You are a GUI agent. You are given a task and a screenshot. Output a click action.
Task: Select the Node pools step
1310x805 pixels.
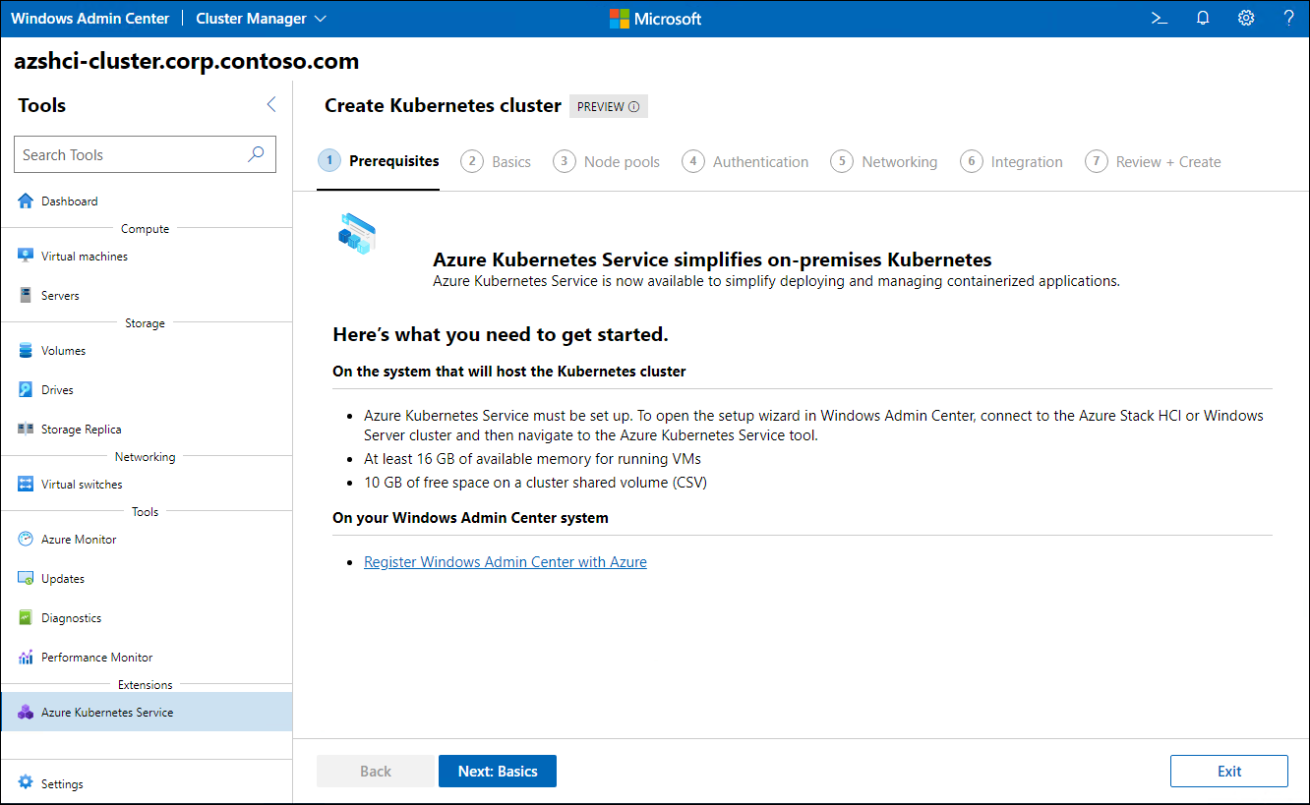click(607, 161)
